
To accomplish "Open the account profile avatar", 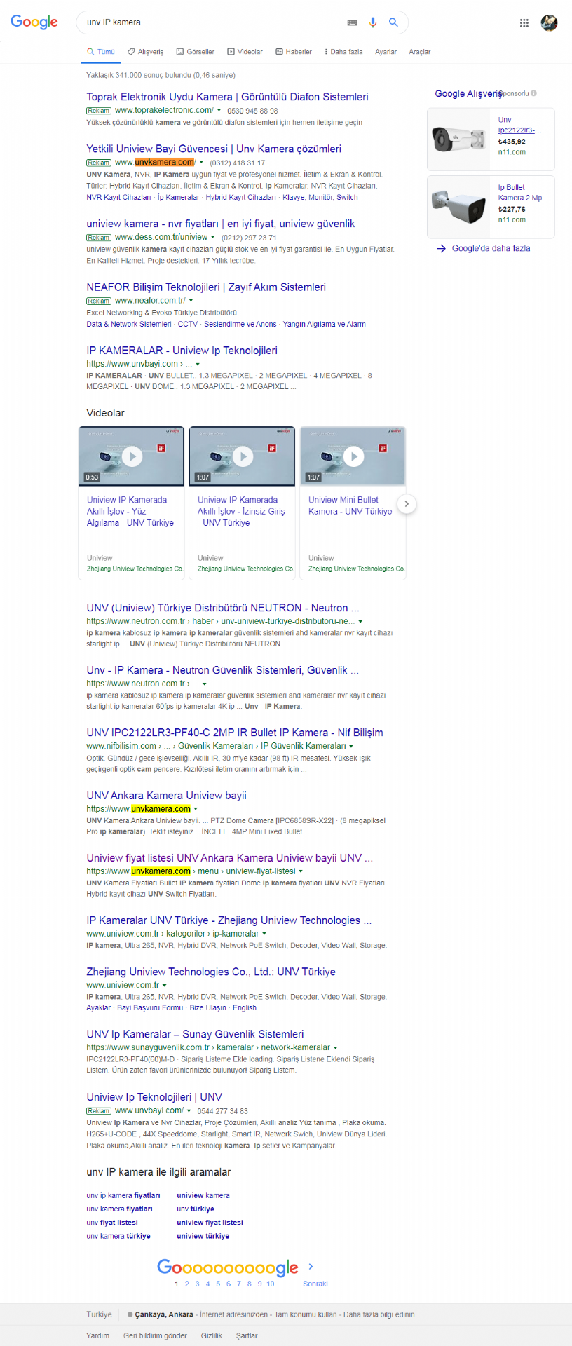I will pyautogui.click(x=550, y=22).
